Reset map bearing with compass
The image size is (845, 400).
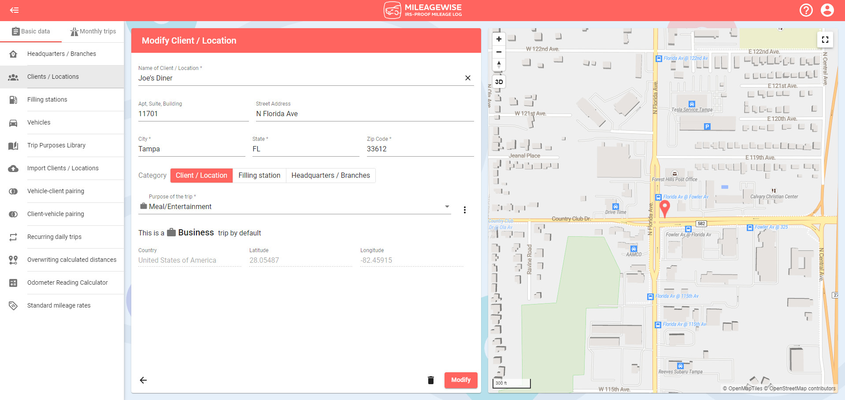pos(499,65)
